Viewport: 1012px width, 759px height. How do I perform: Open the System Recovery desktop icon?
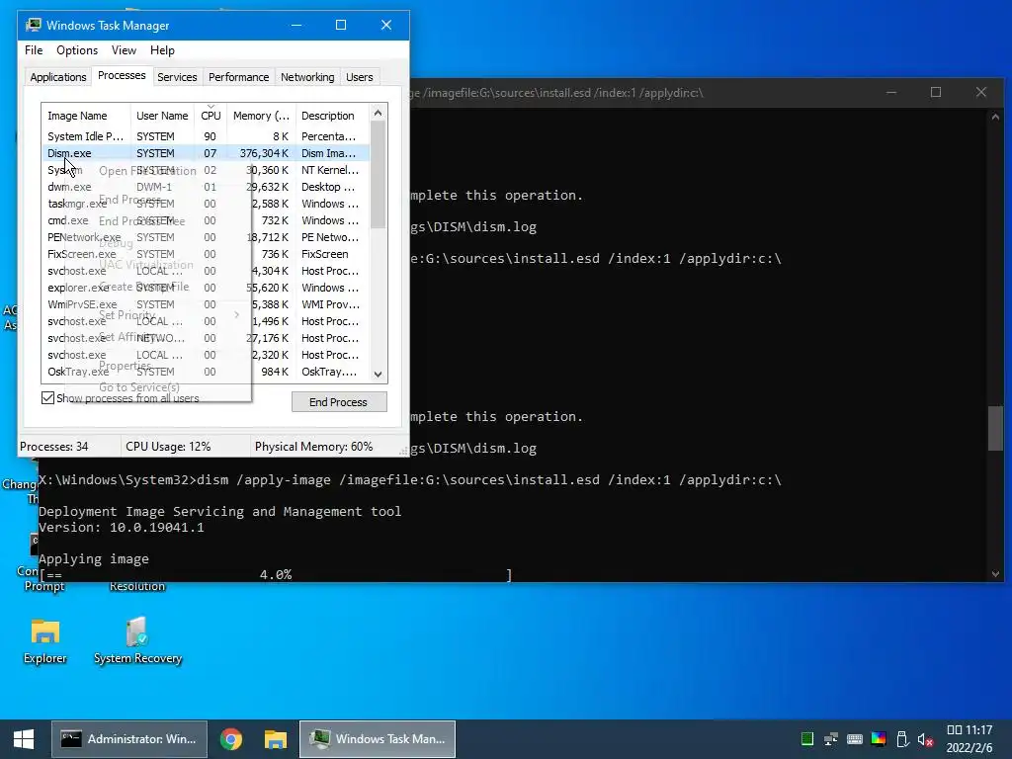[137, 640]
